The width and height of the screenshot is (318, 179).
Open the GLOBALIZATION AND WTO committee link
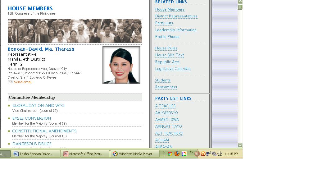click(39, 106)
